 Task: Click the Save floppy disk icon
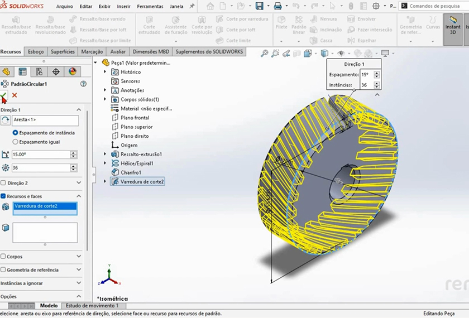260,6
